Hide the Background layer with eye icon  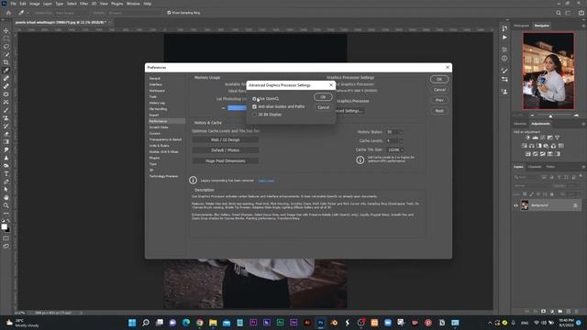(x=515, y=205)
